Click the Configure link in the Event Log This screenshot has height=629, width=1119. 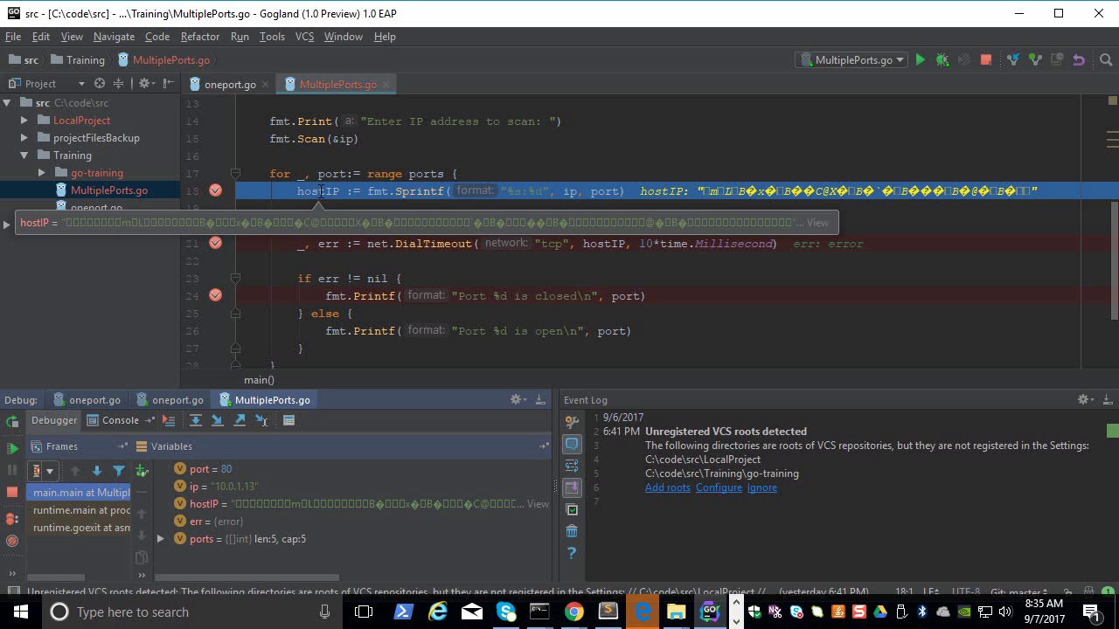[x=719, y=487]
